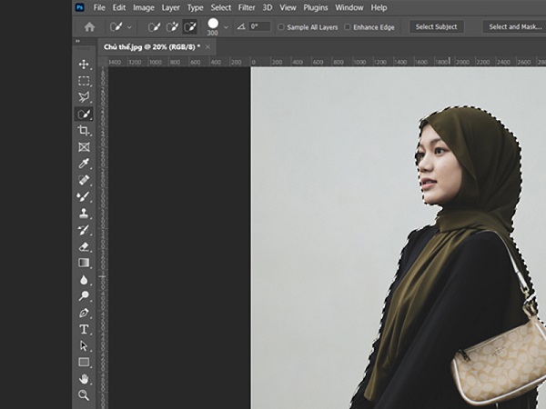Select the Rectangular Marquee tool
546x409 pixels.
click(x=84, y=81)
